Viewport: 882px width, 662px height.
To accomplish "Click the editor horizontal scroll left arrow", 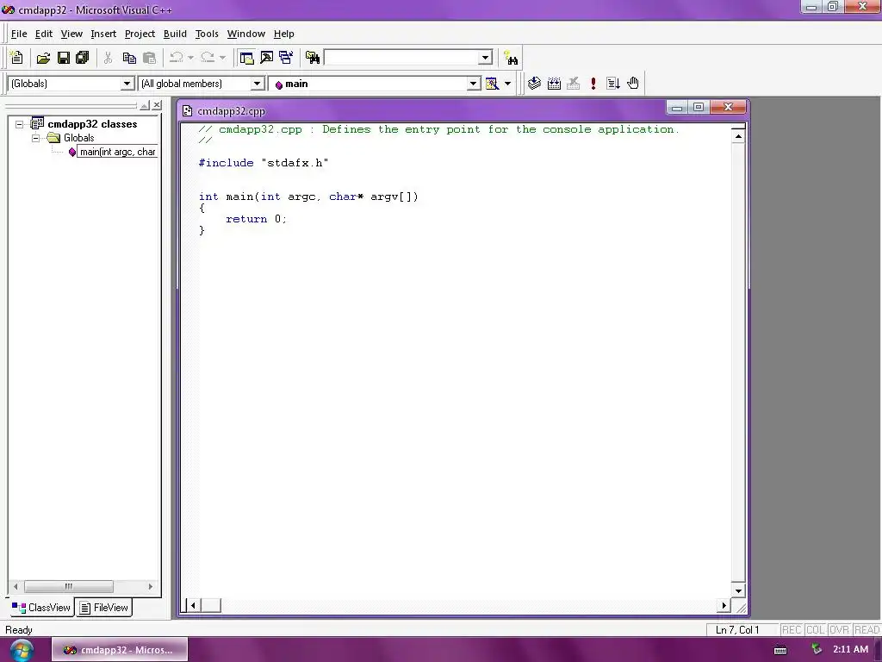I will pos(193,606).
